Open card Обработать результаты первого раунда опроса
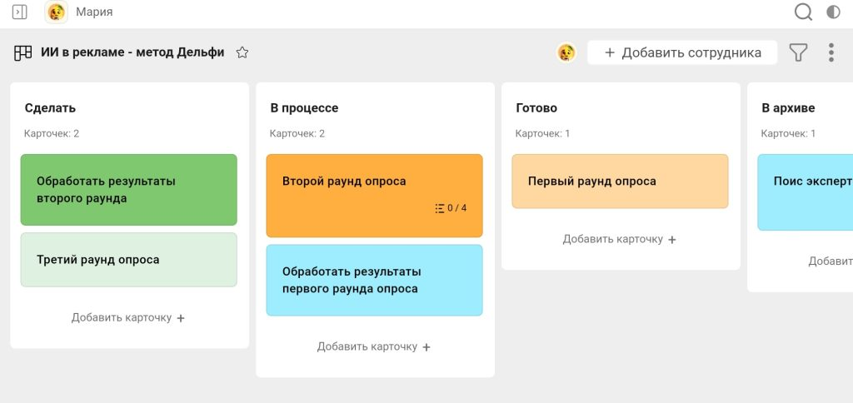The image size is (853, 403). (x=374, y=280)
